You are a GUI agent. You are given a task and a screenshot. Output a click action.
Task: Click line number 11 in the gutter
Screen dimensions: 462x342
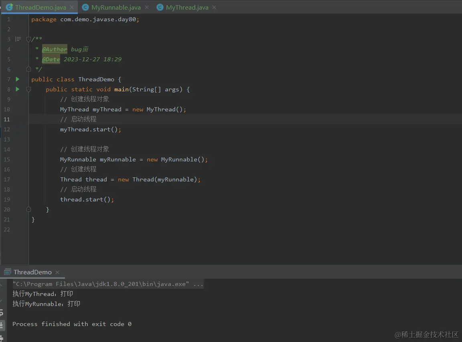click(7, 119)
